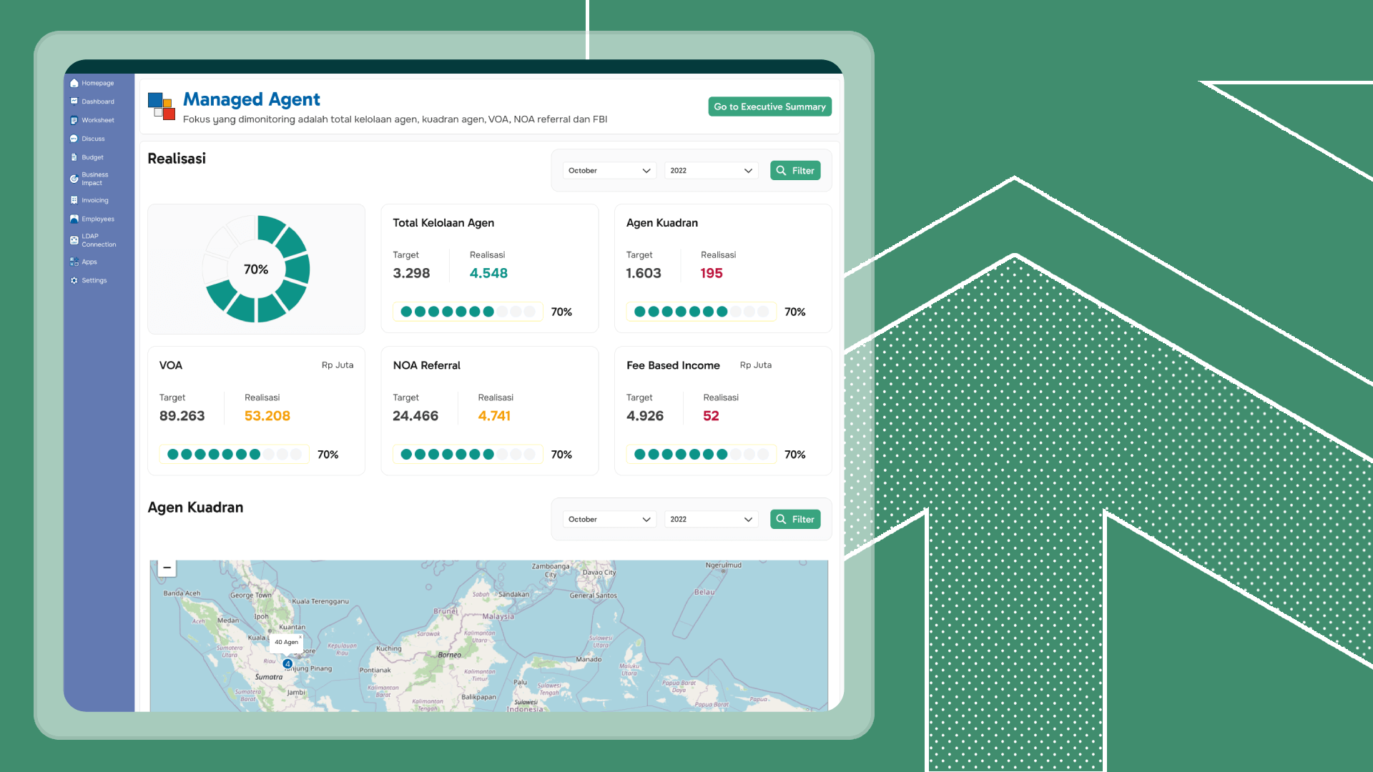The height and width of the screenshot is (772, 1373).
Task: Select the Budget document icon
Action: [x=74, y=157]
